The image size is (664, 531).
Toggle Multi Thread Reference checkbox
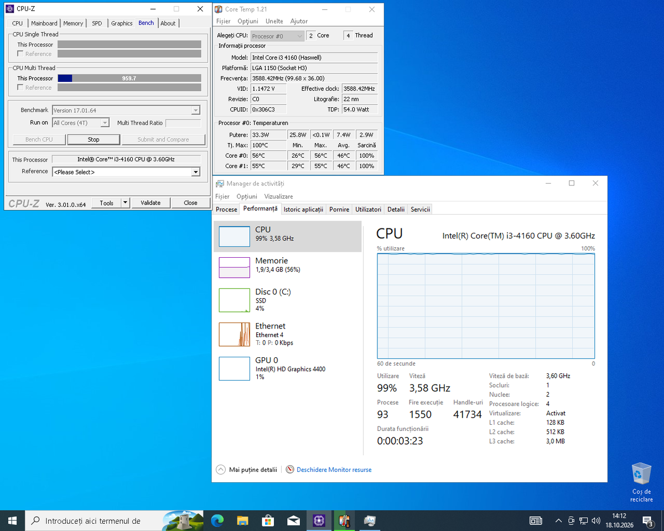20,87
